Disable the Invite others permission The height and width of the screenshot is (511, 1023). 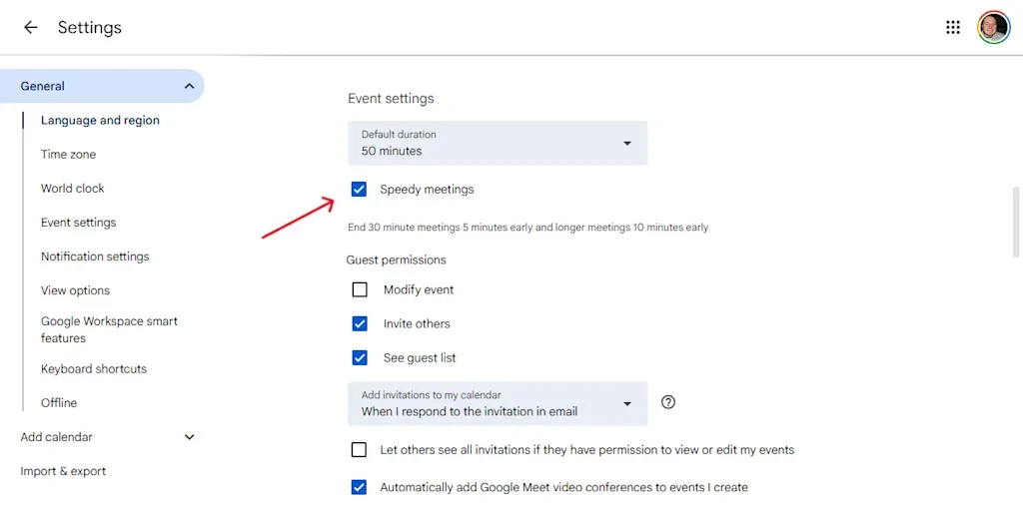pos(360,324)
